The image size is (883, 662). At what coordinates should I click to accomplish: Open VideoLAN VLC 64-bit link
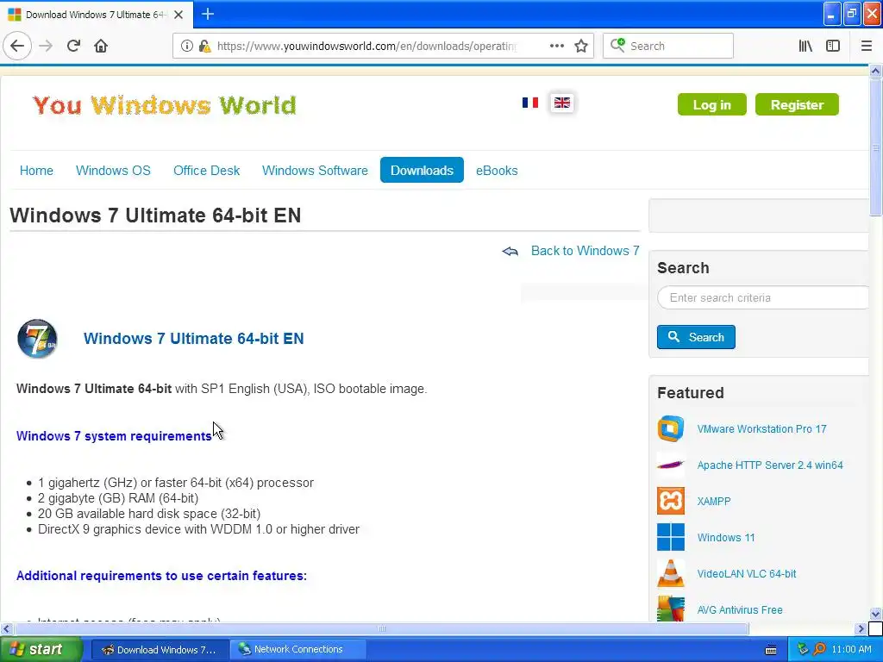click(x=747, y=573)
